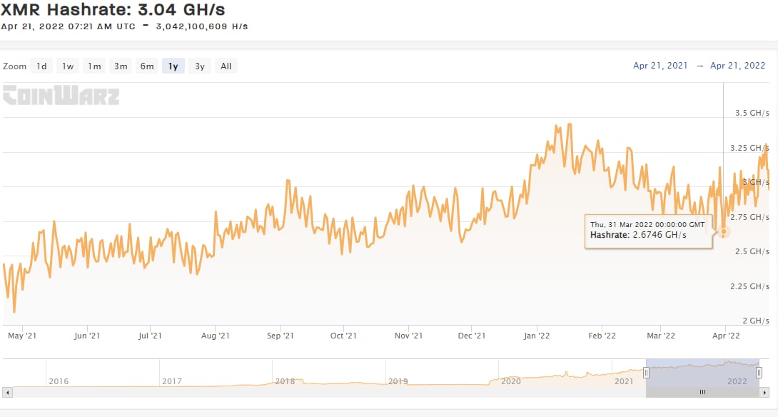Viewport: 778px width, 417px height.
Task: Click the right navigator range handle
Action: tap(759, 372)
